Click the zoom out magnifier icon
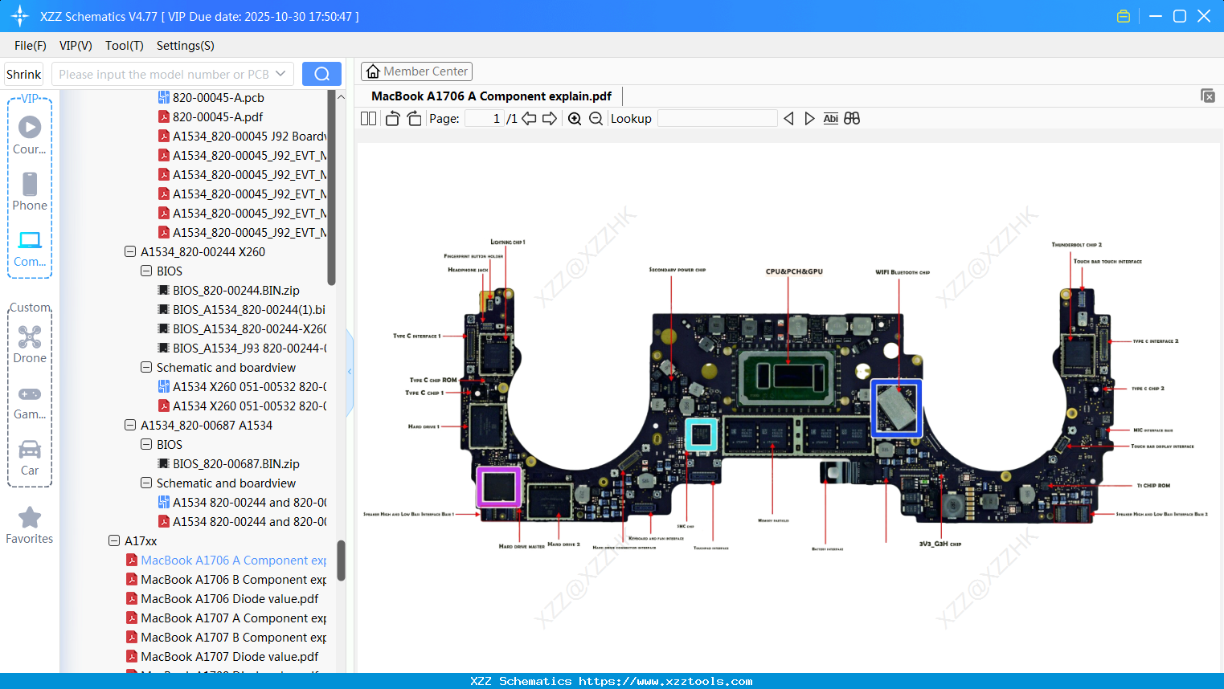 [x=596, y=119]
